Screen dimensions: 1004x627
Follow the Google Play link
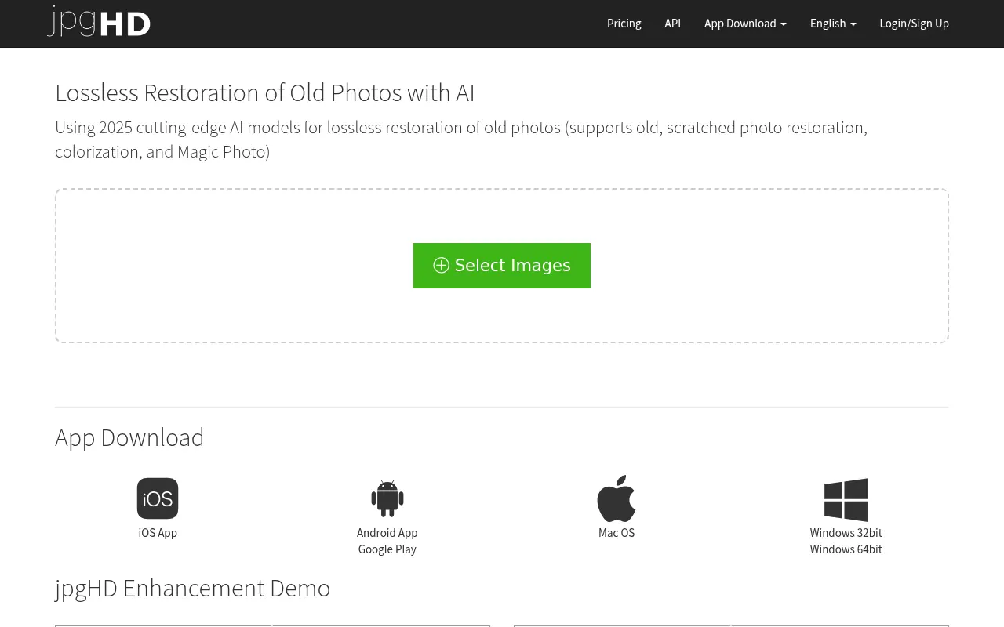pyautogui.click(x=387, y=549)
